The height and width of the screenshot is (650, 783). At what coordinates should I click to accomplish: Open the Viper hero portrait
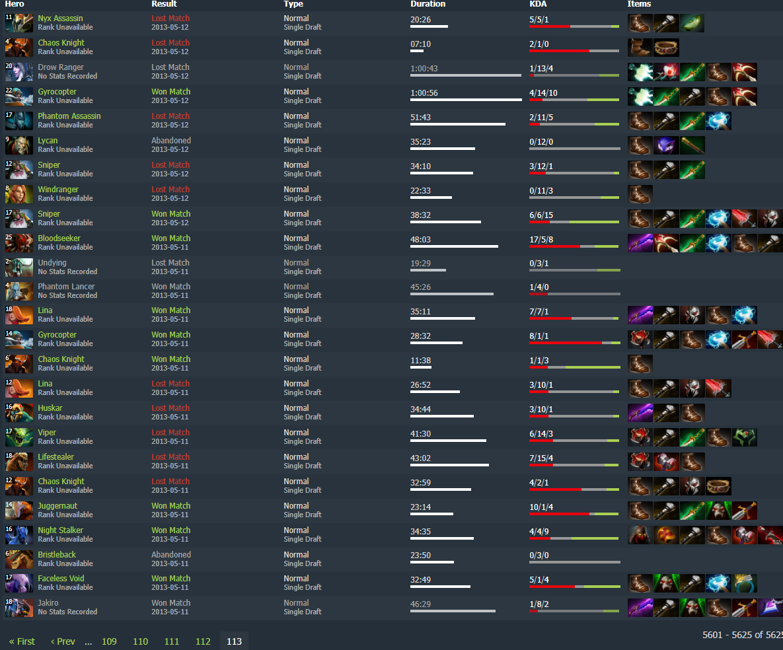(x=19, y=437)
